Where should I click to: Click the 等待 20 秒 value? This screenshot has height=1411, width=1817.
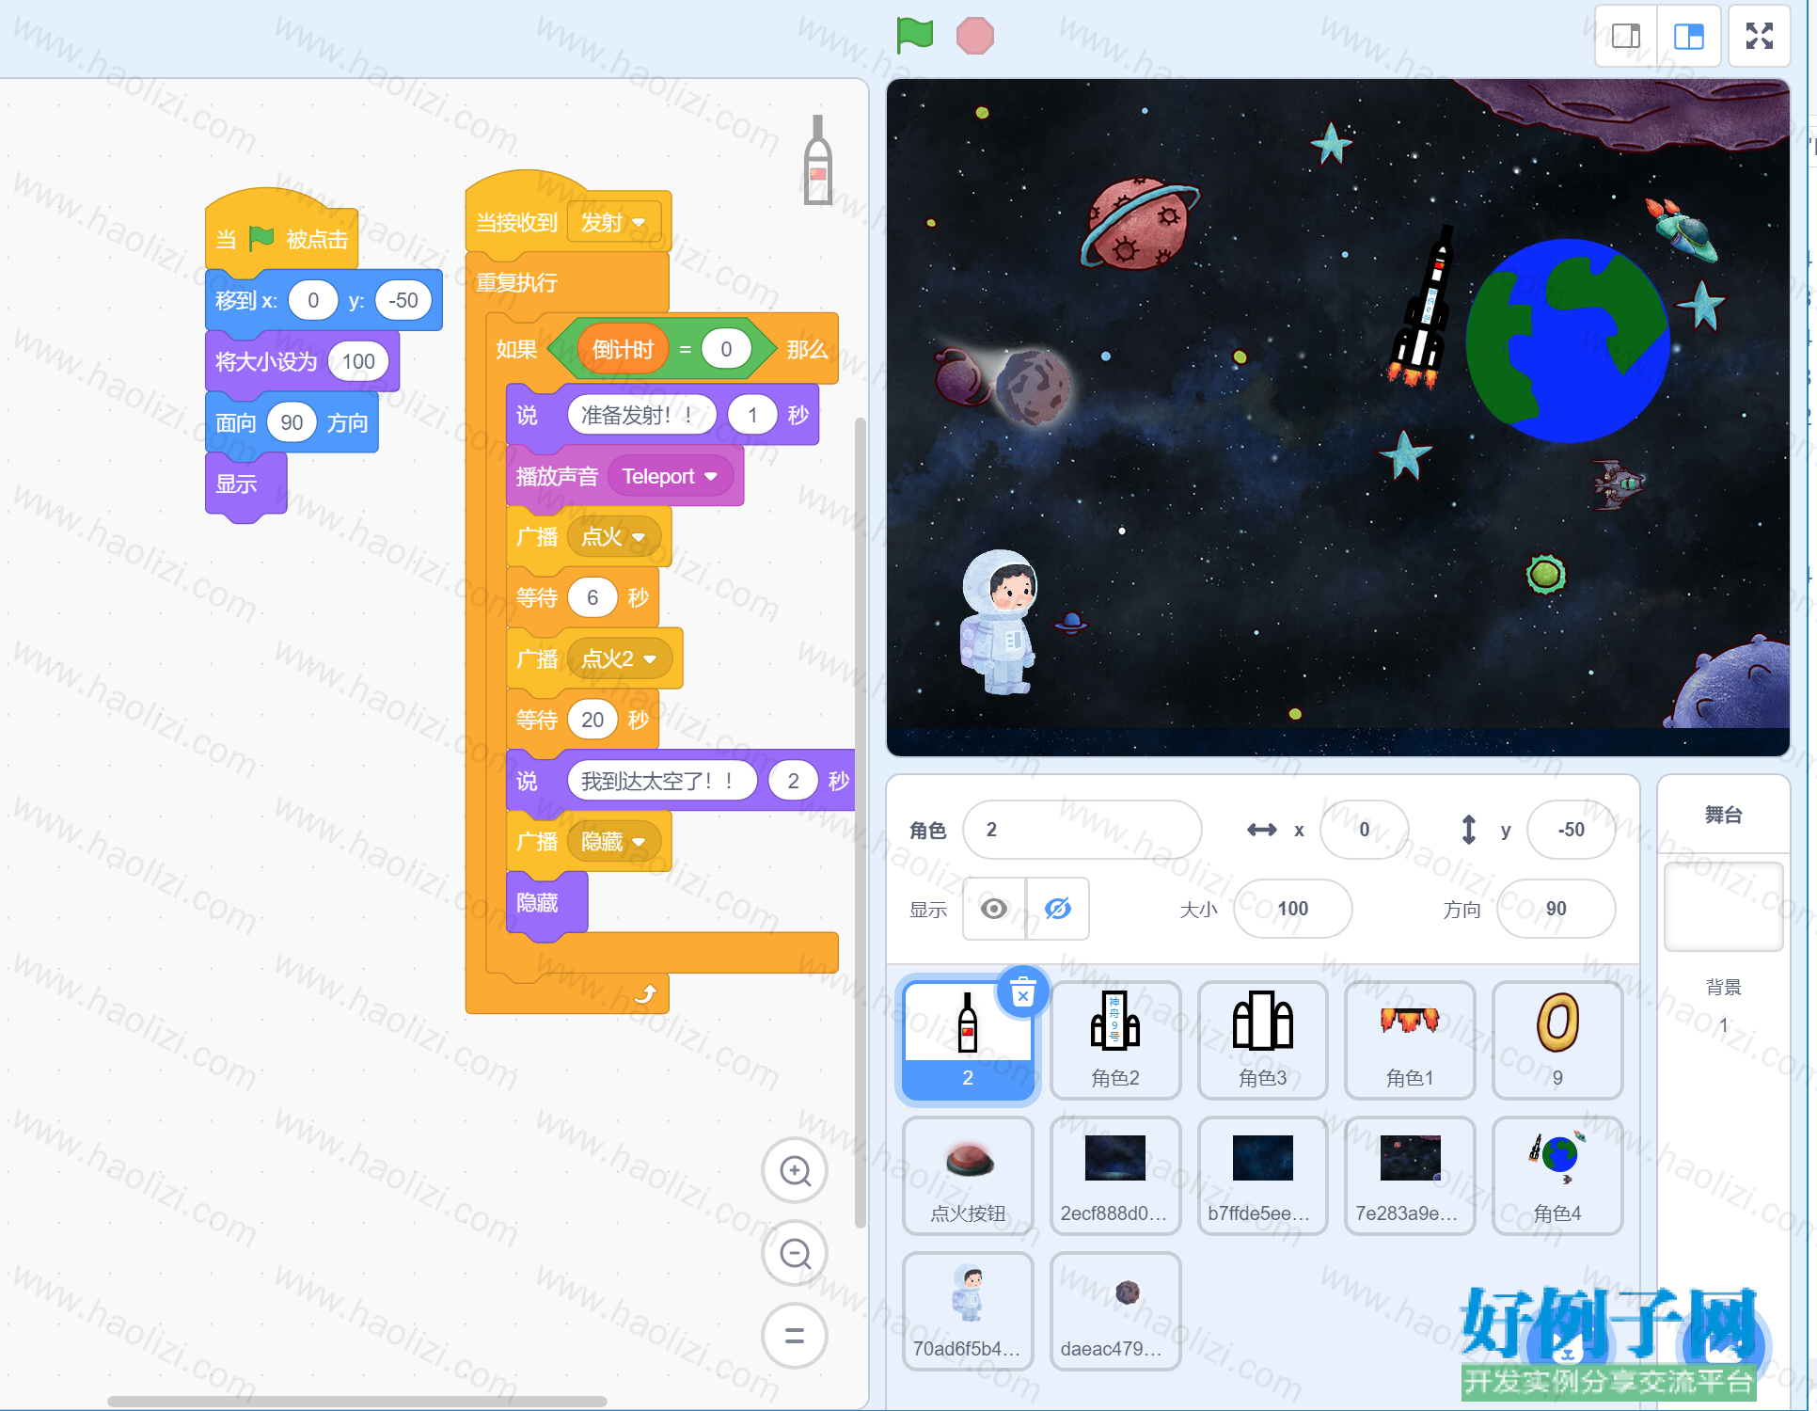pos(592,720)
